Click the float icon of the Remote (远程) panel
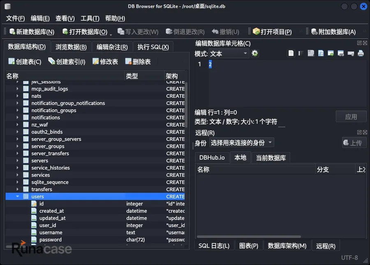Screen dimensions: 370x265 pos(359,132)
